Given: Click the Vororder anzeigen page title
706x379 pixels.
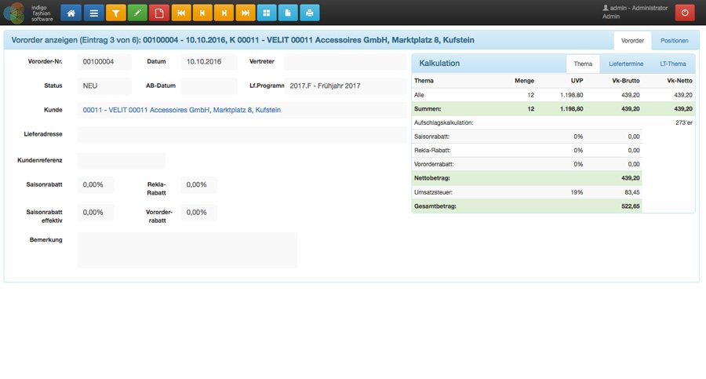Looking at the screenshot, I should [242, 40].
